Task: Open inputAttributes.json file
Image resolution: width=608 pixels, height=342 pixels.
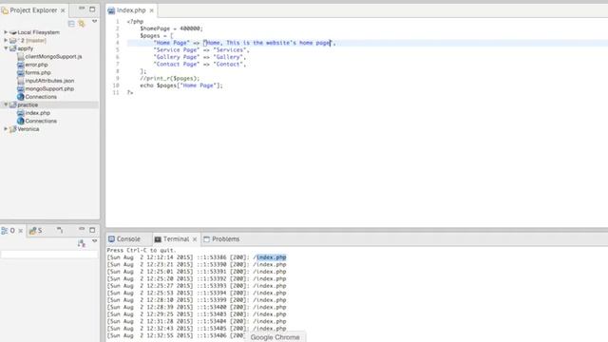Action: click(49, 81)
